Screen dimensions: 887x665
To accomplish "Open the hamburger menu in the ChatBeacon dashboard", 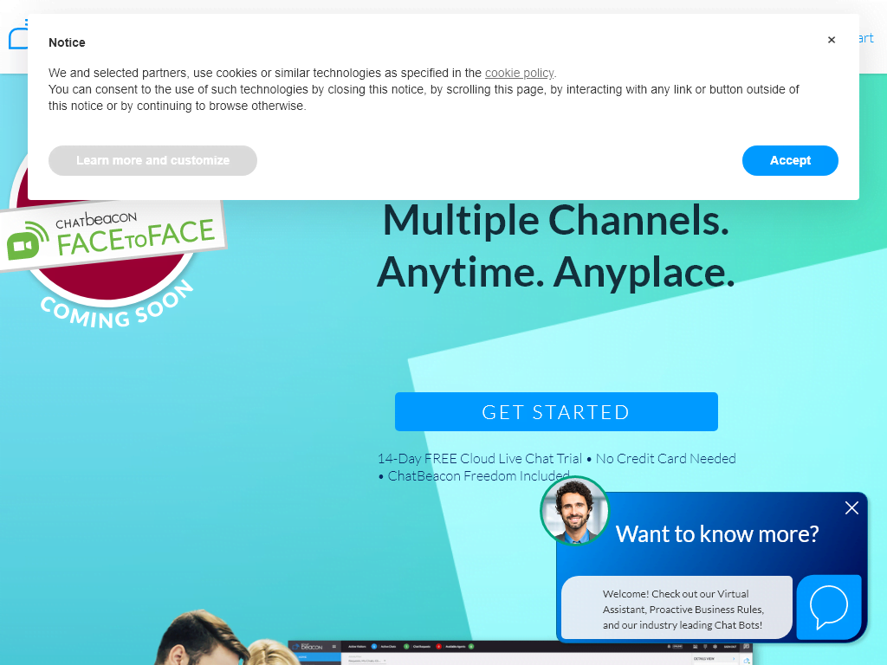I will [333, 646].
